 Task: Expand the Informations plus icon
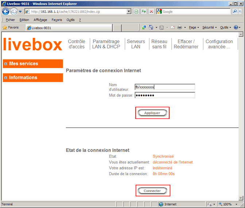6,78
